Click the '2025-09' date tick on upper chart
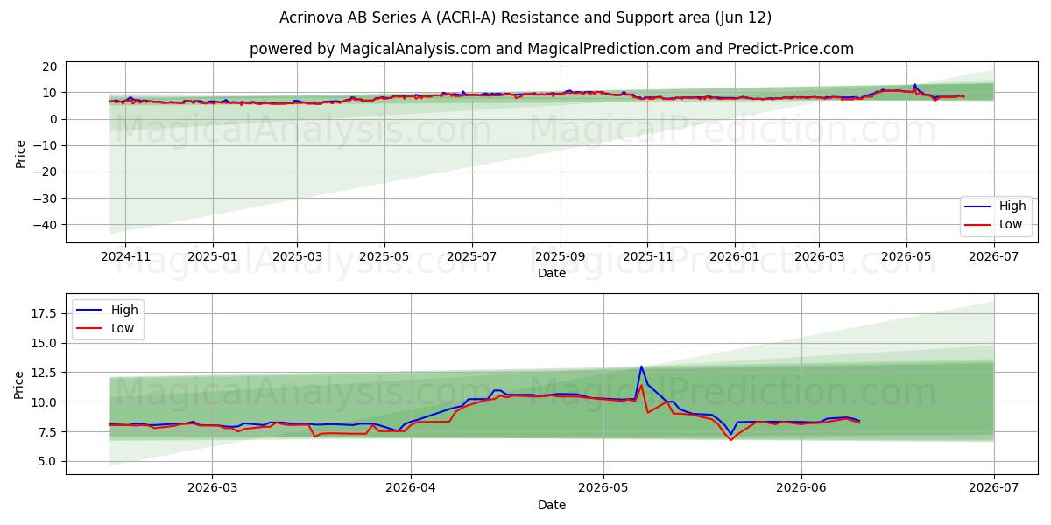Image resolution: width=1051 pixels, height=525 pixels. (x=561, y=256)
